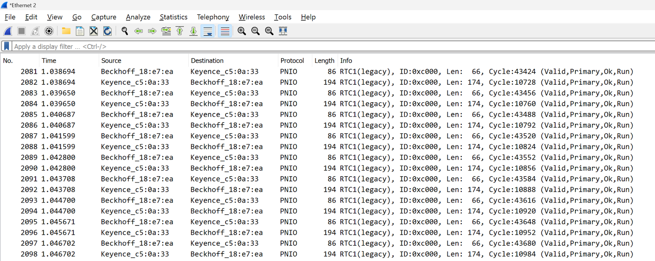This screenshot has width=655, height=261.
Task: Select packet row 2088
Action: (x=327, y=147)
